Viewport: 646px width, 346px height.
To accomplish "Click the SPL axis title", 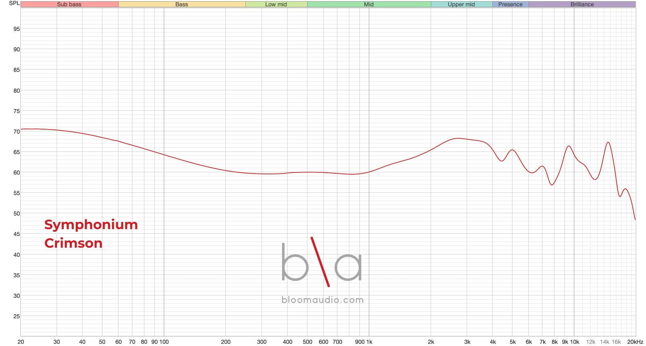I will point(14,3).
